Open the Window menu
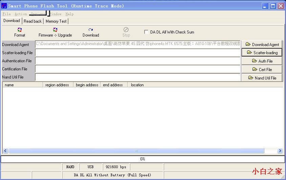The image size is (286, 180). [x=56, y=14]
